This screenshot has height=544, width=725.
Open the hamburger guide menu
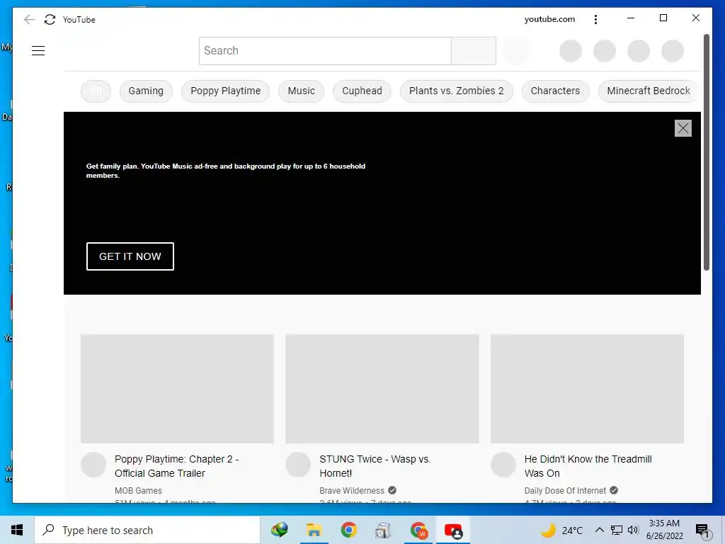(x=38, y=51)
